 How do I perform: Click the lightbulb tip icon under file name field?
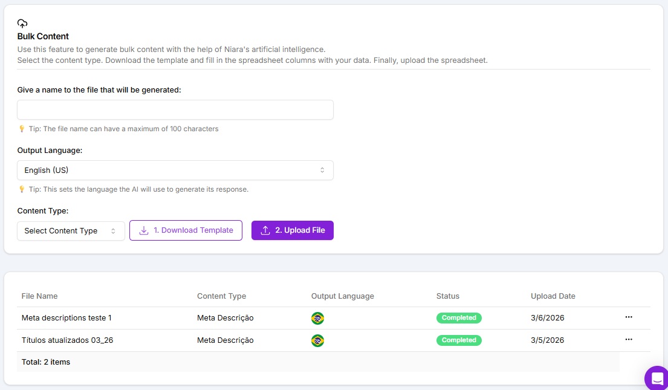(22, 129)
